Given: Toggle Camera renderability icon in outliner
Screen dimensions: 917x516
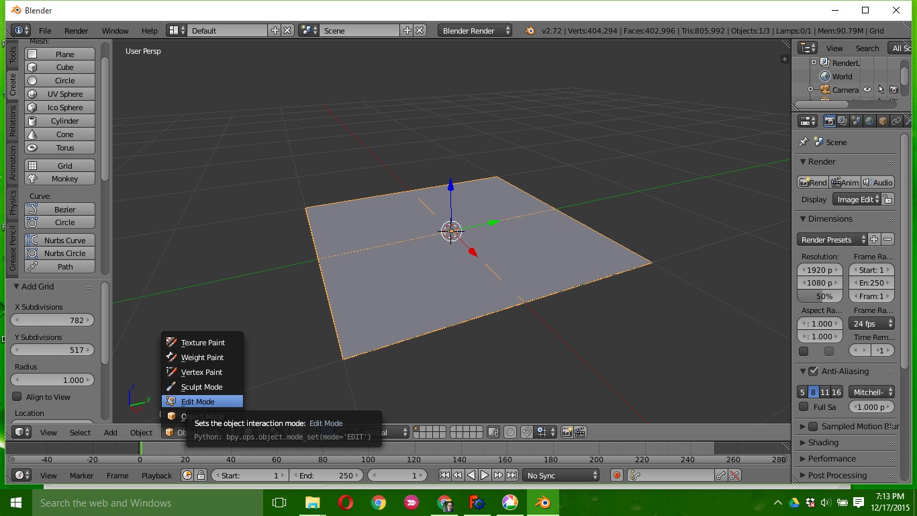Looking at the screenshot, I should pos(894,89).
